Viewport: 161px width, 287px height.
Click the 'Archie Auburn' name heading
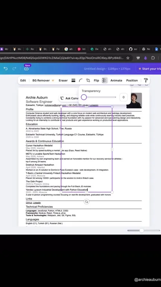(37, 98)
